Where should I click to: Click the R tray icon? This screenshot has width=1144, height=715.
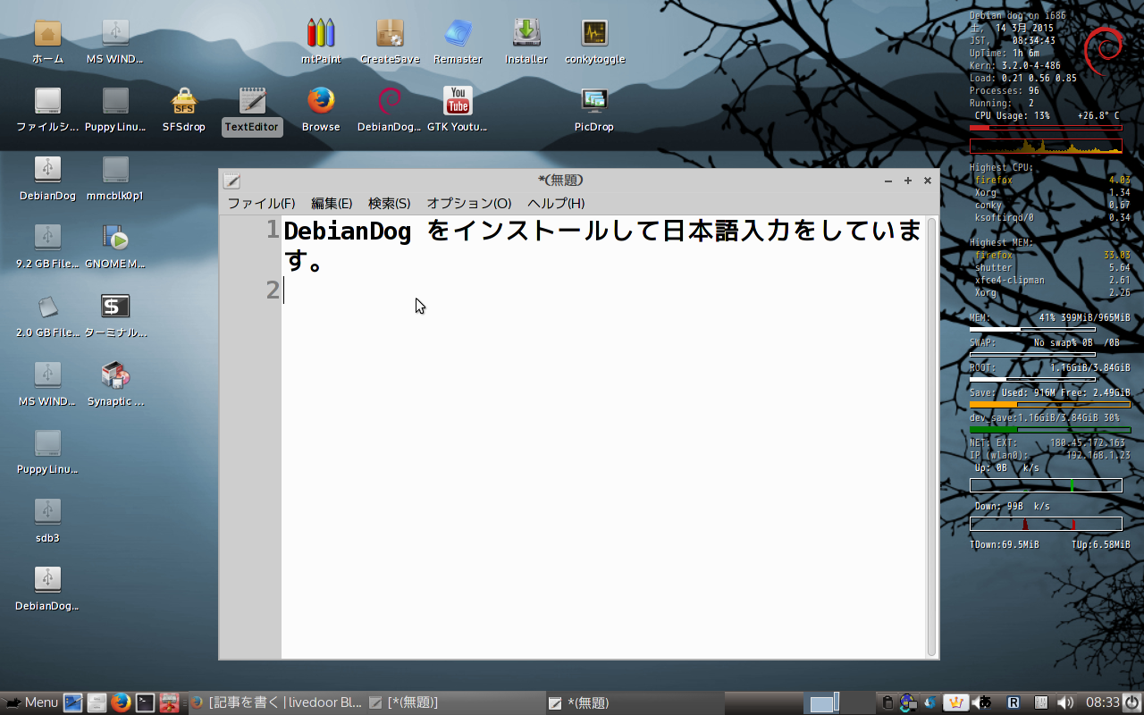(x=1014, y=702)
